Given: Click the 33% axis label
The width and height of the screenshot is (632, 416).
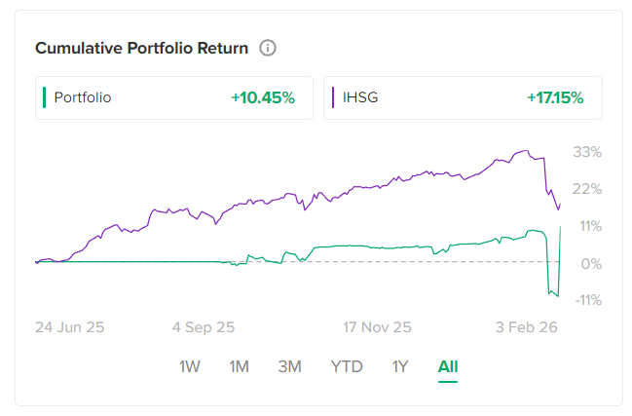Looking at the screenshot, I should click(587, 152).
